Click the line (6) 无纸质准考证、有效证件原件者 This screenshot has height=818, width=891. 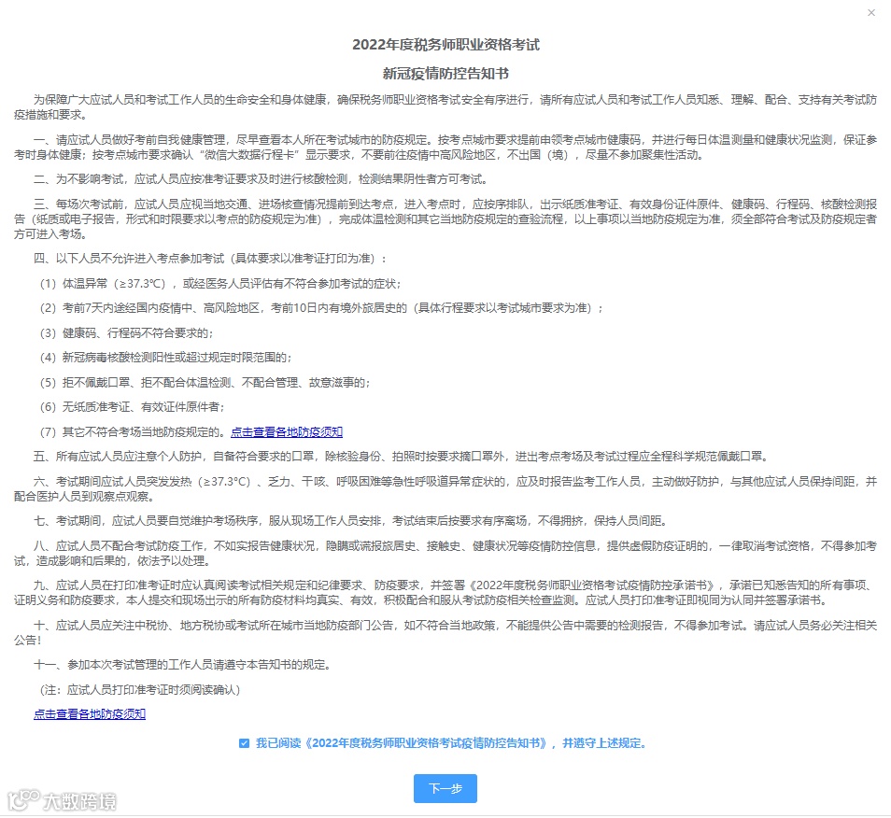pyautogui.click(x=133, y=407)
